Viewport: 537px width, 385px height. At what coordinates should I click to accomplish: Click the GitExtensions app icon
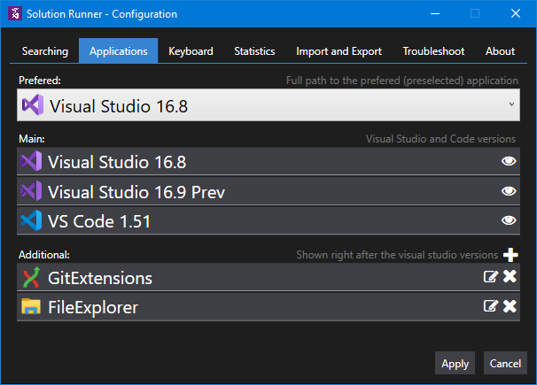tap(32, 278)
